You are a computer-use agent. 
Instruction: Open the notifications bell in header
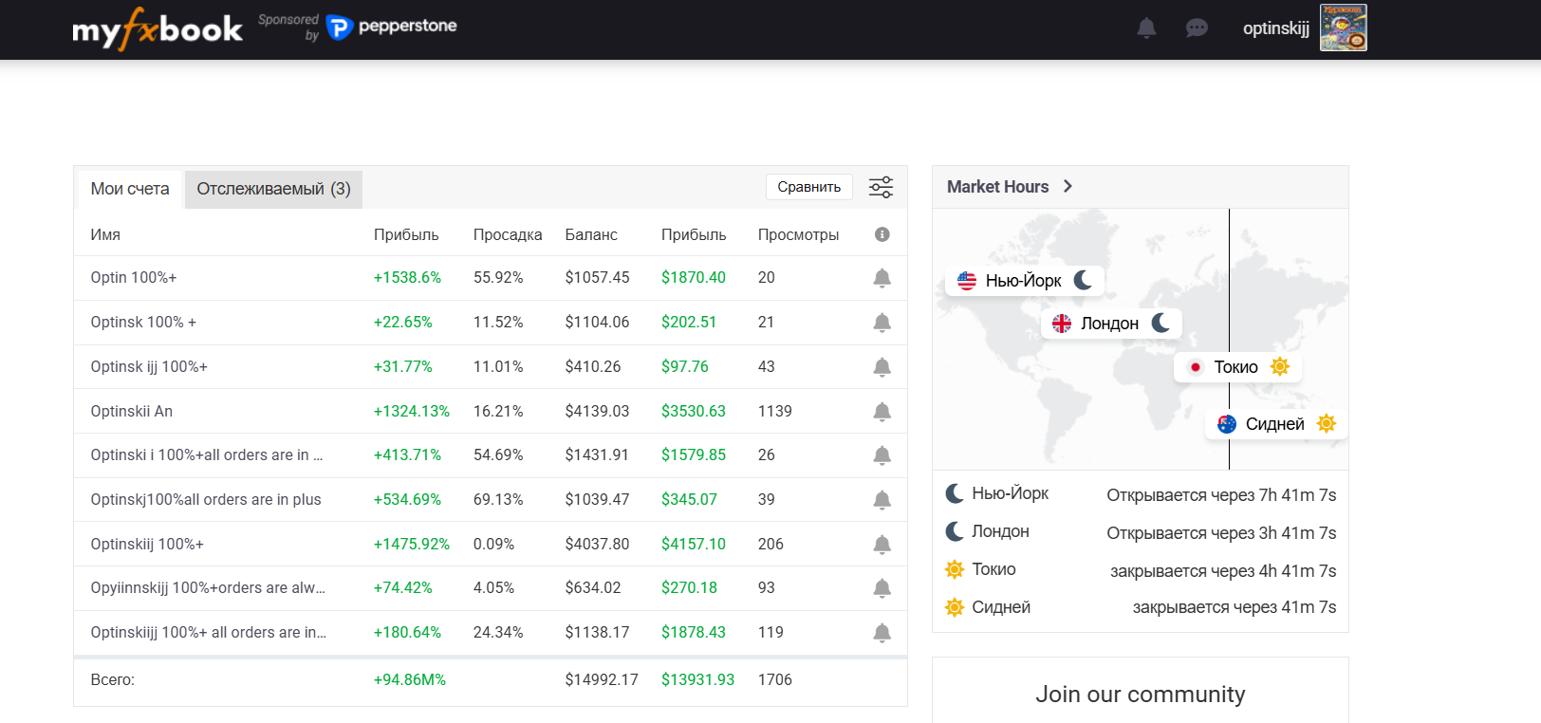point(1146,28)
